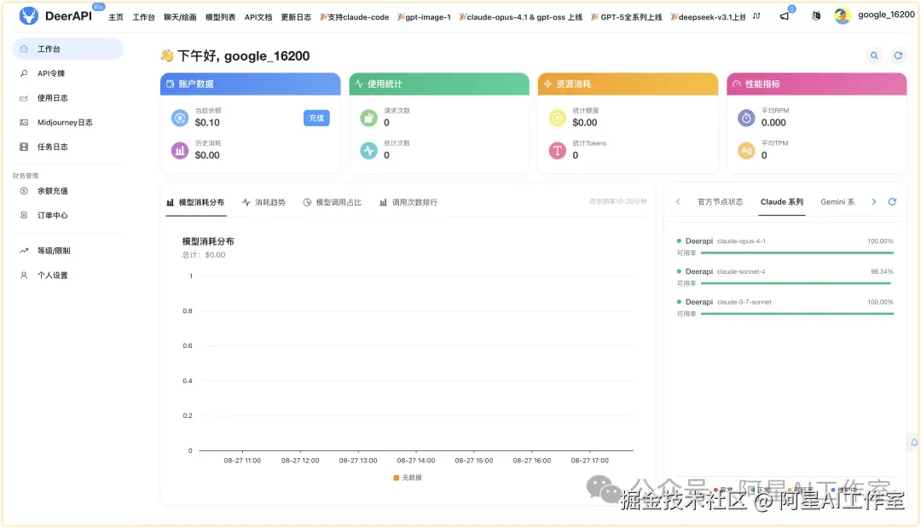This screenshot has height=528, width=921.
Task: Open 任务日志 in the sidebar
Action: coord(68,147)
